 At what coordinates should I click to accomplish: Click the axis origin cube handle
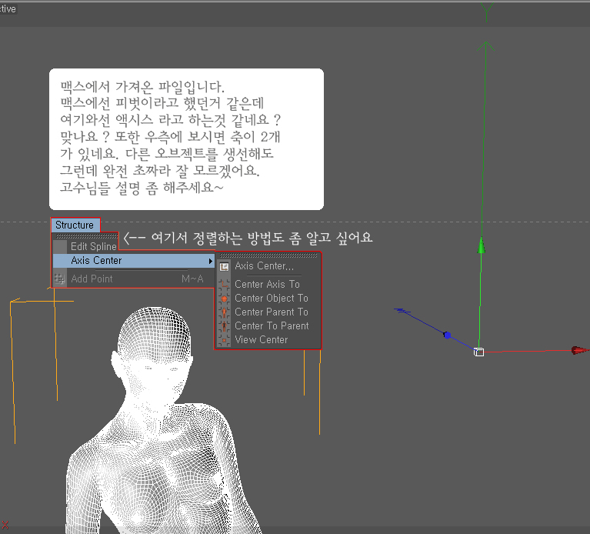(478, 352)
